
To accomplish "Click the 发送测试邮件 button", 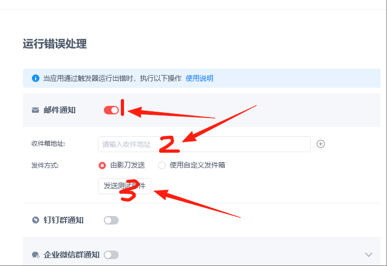I will (125, 186).
